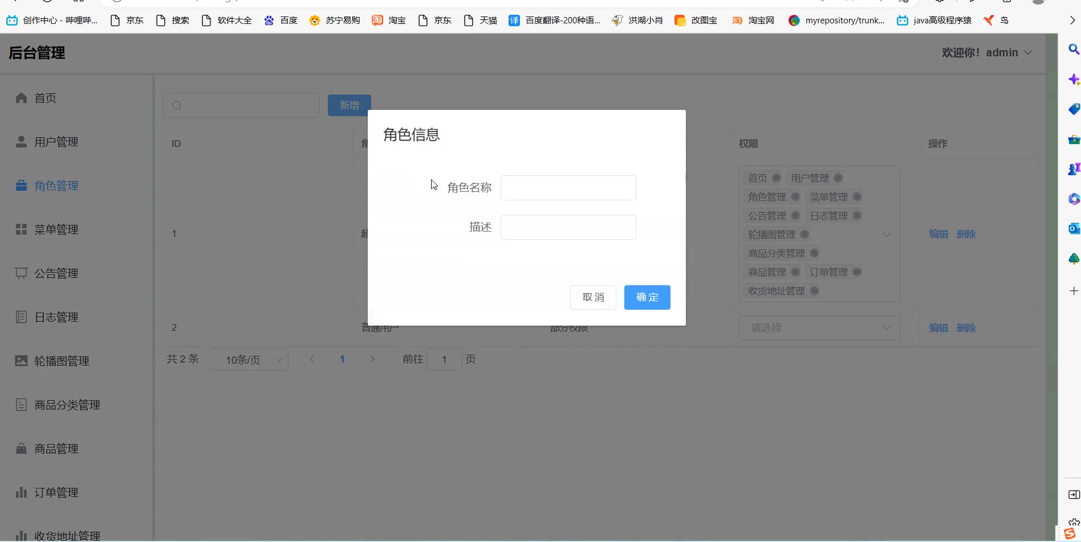Click the picture icon beside 轮播图管理
1081x542 pixels.
[21, 360]
